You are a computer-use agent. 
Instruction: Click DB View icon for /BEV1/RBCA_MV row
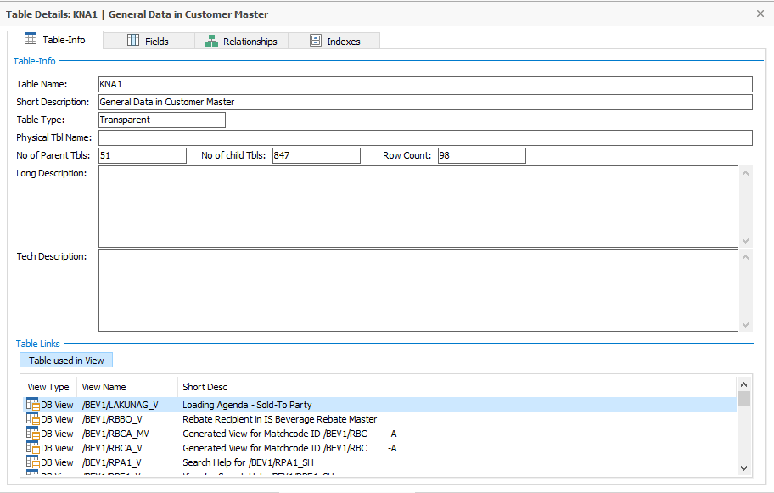tap(32, 433)
